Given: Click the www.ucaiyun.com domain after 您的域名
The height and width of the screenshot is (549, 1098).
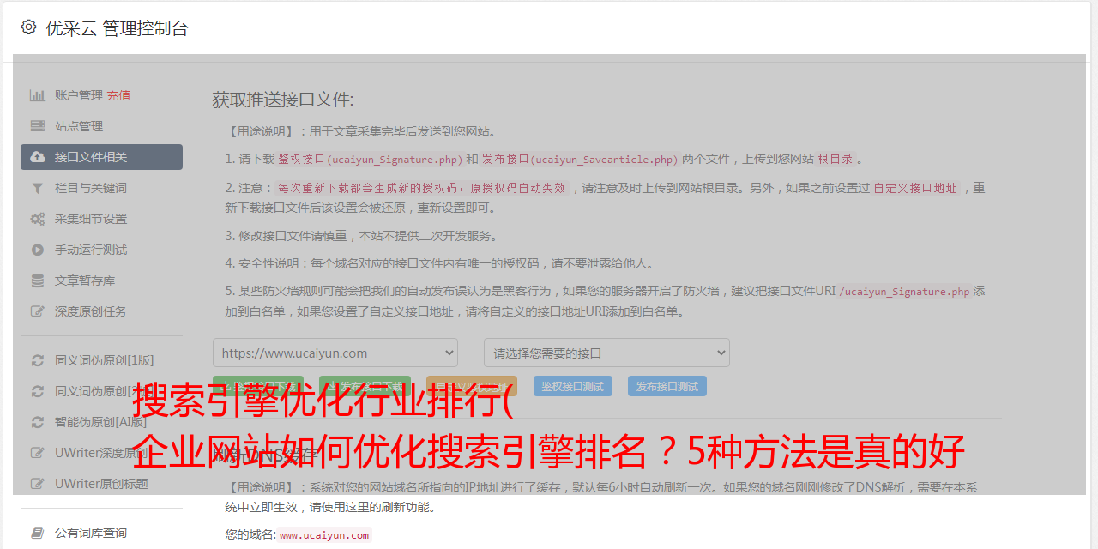Looking at the screenshot, I should (324, 535).
